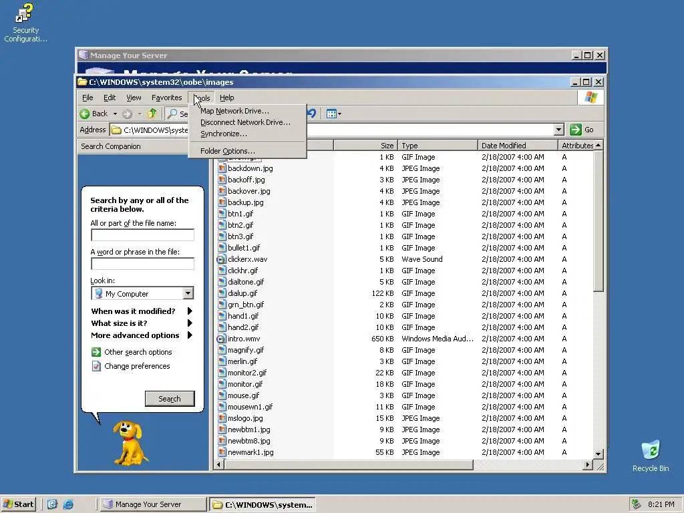The width and height of the screenshot is (684, 513).
Task: Open the Recycle Bin desktop icon
Action: pos(651,456)
